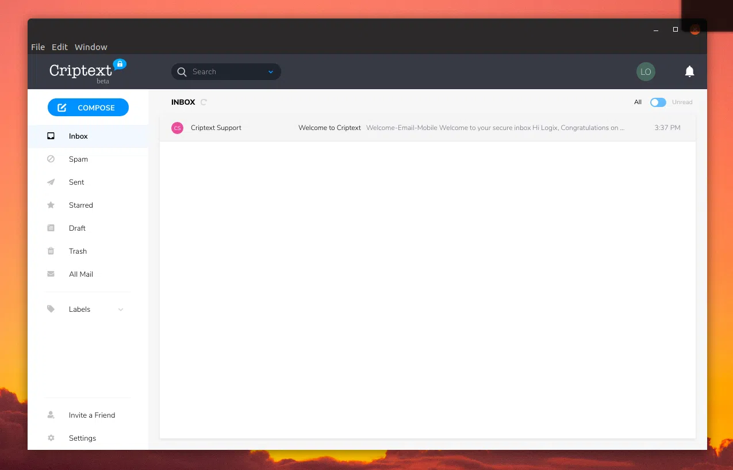Click the COMPOSE button

pos(88,108)
